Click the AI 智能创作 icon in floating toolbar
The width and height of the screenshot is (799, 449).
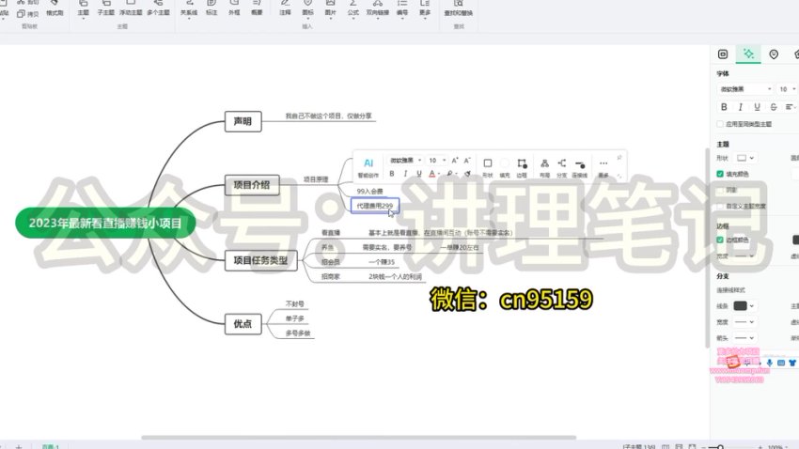point(368,163)
